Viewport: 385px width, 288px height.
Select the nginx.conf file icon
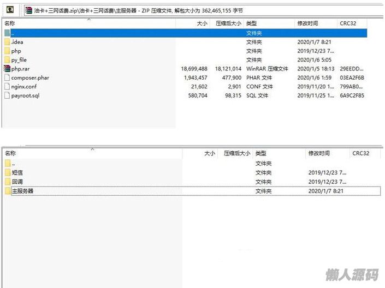(x=7, y=87)
